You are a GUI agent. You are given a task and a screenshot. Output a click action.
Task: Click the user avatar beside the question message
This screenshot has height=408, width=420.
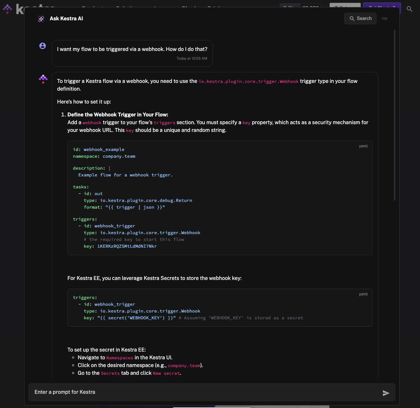point(42,46)
